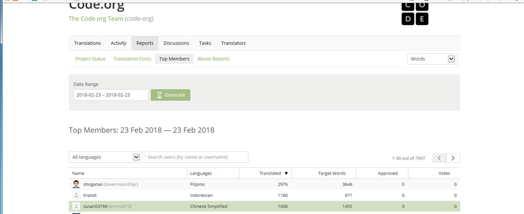Screen dimensions: 524x214
Task: Open The Code.org Team profile link
Action: click(96, 19)
